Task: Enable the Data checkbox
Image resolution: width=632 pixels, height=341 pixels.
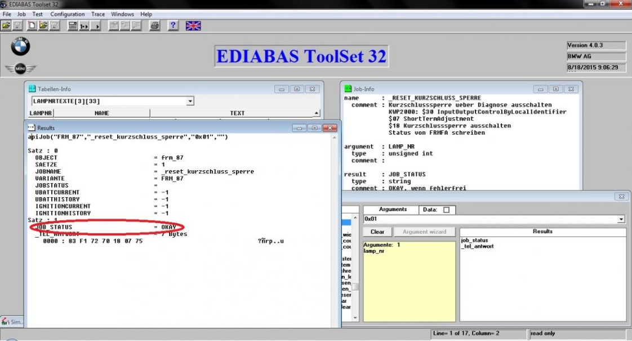Action: [446, 210]
